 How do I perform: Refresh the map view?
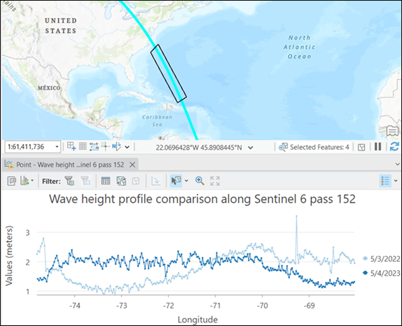click(x=394, y=147)
